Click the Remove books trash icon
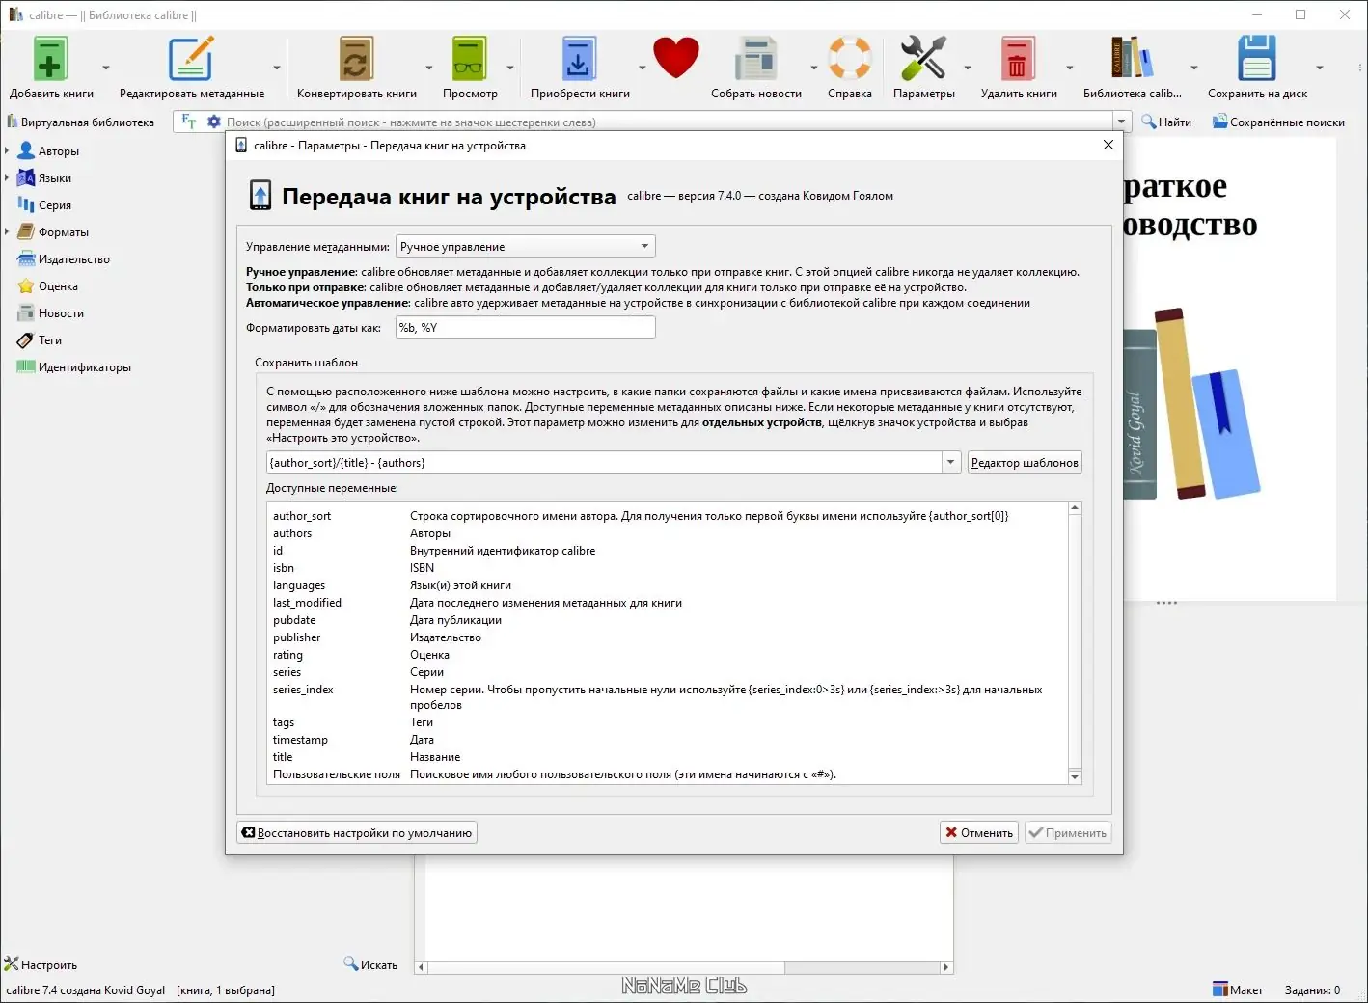This screenshot has width=1368, height=1003. click(x=1018, y=59)
